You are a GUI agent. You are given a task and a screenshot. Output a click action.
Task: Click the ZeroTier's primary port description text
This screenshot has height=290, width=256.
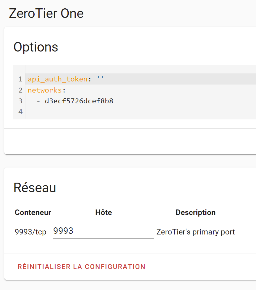[x=196, y=232]
